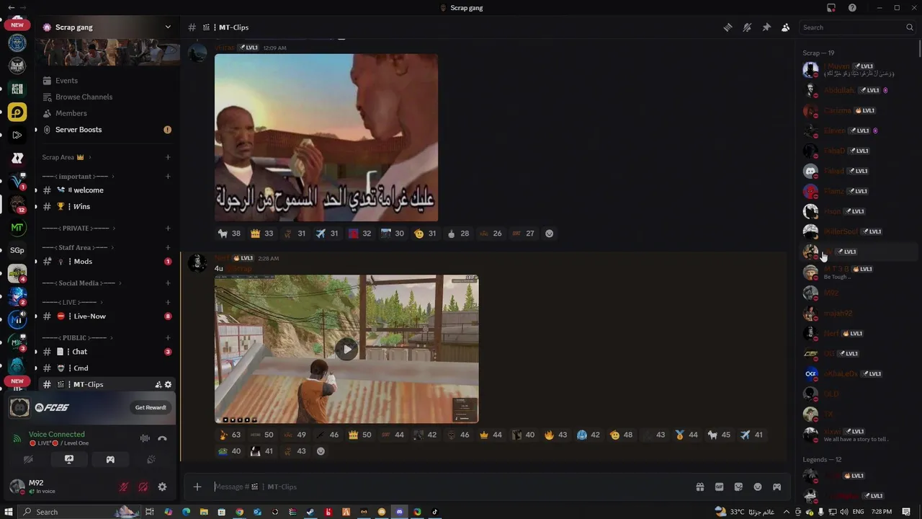Open the GIF picker
Image resolution: width=922 pixels, height=519 pixels.
(719, 487)
